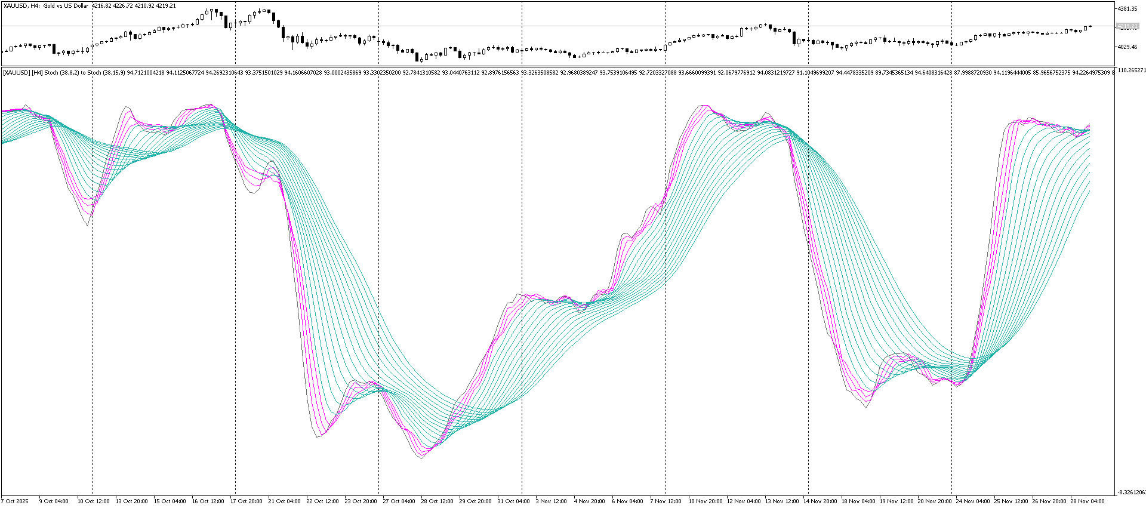Click the '13 Oct 20:00' time axis label
The image size is (1146, 508).
132,501
